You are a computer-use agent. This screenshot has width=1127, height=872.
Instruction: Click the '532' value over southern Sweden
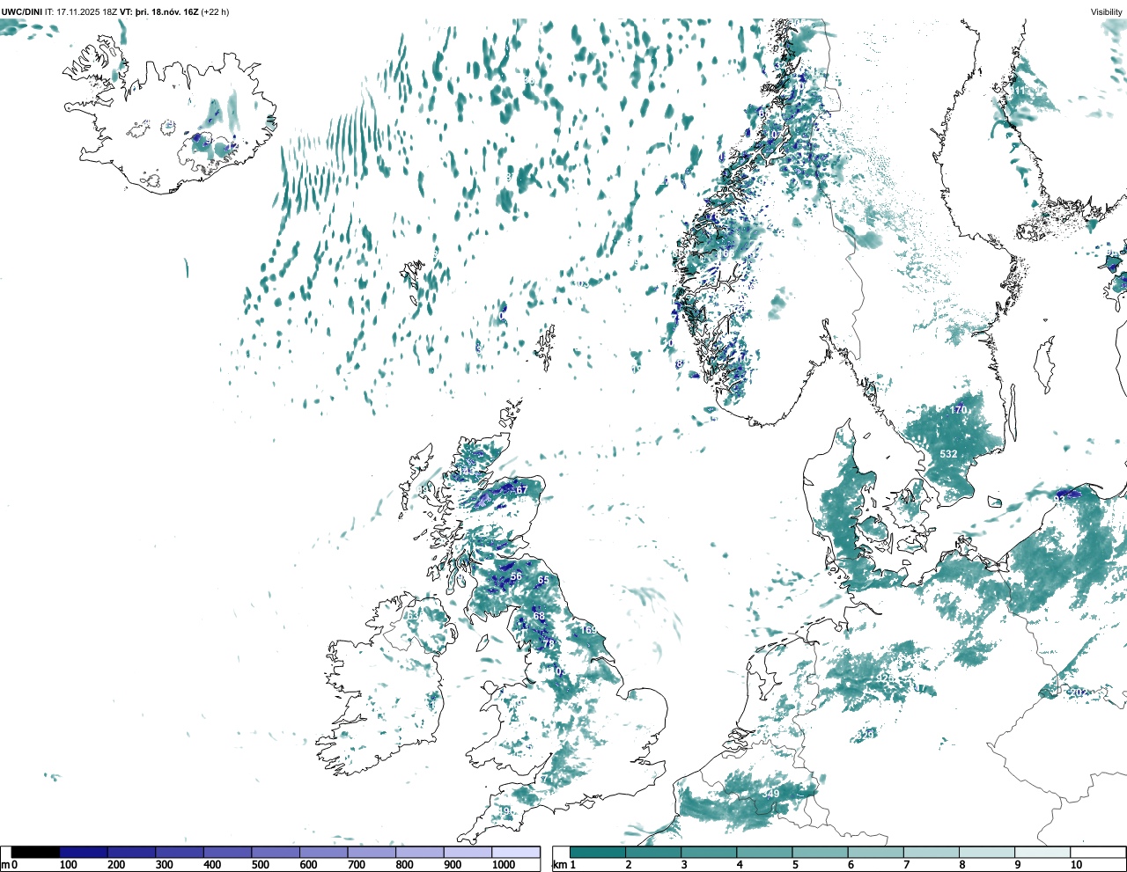[x=948, y=454]
